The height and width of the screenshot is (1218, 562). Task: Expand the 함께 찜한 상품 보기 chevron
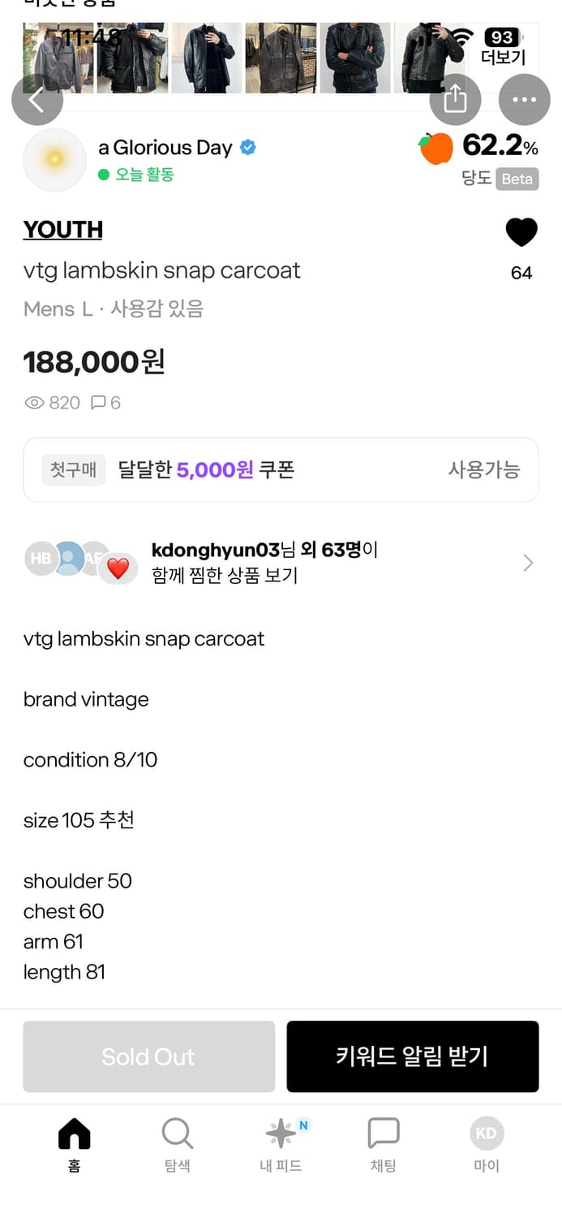[528, 563]
